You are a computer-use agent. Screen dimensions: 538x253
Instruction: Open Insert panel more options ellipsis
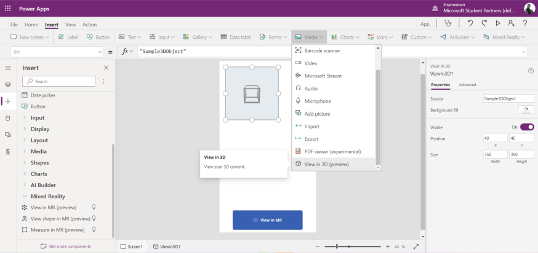[103, 82]
